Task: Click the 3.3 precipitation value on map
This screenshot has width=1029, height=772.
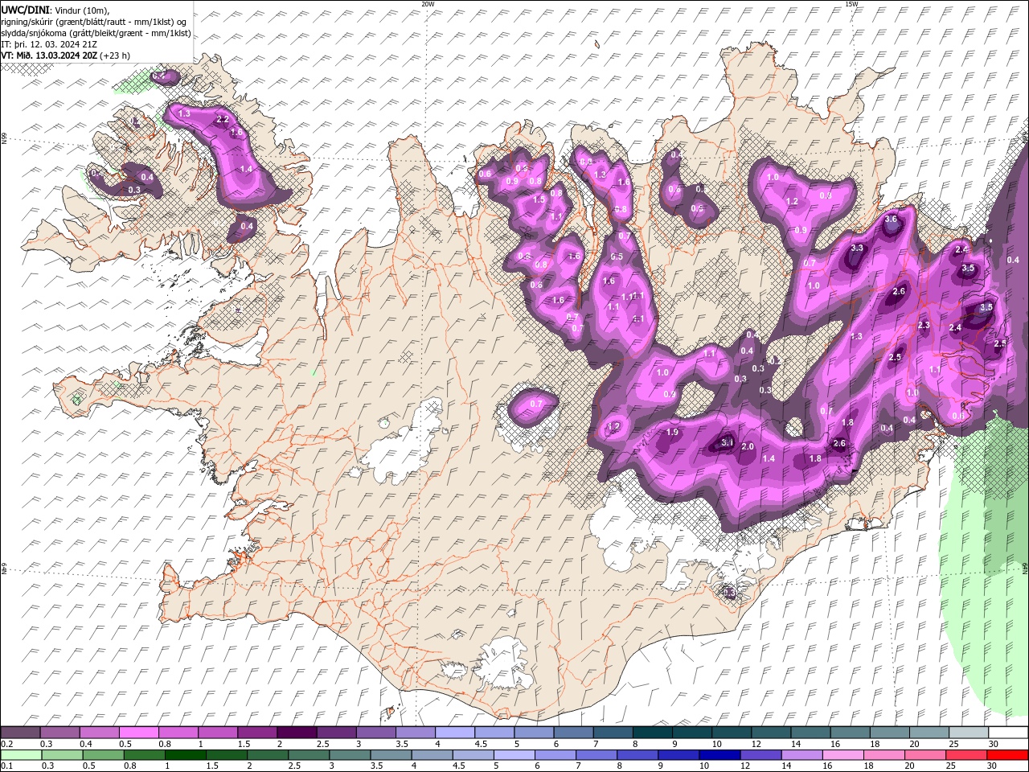Action: [x=857, y=248]
